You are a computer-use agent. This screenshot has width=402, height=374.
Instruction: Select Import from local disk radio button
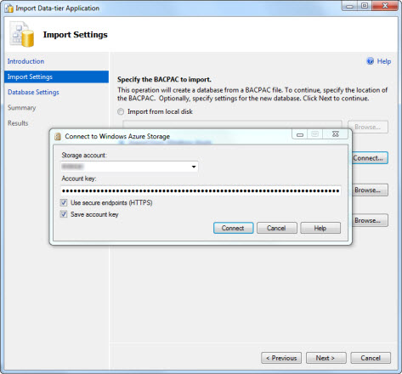click(x=121, y=111)
